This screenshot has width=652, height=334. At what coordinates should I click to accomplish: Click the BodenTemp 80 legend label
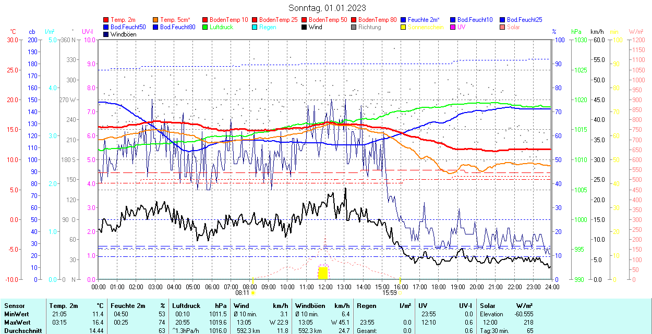click(378, 20)
